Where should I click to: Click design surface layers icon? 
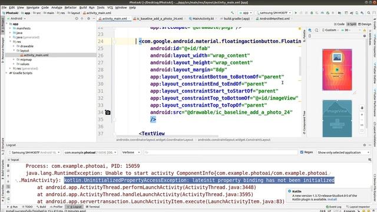click(310, 30)
